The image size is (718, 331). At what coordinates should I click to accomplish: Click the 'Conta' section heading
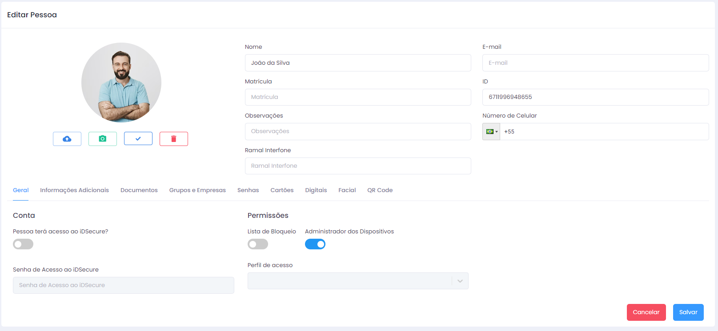[x=24, y=216]
